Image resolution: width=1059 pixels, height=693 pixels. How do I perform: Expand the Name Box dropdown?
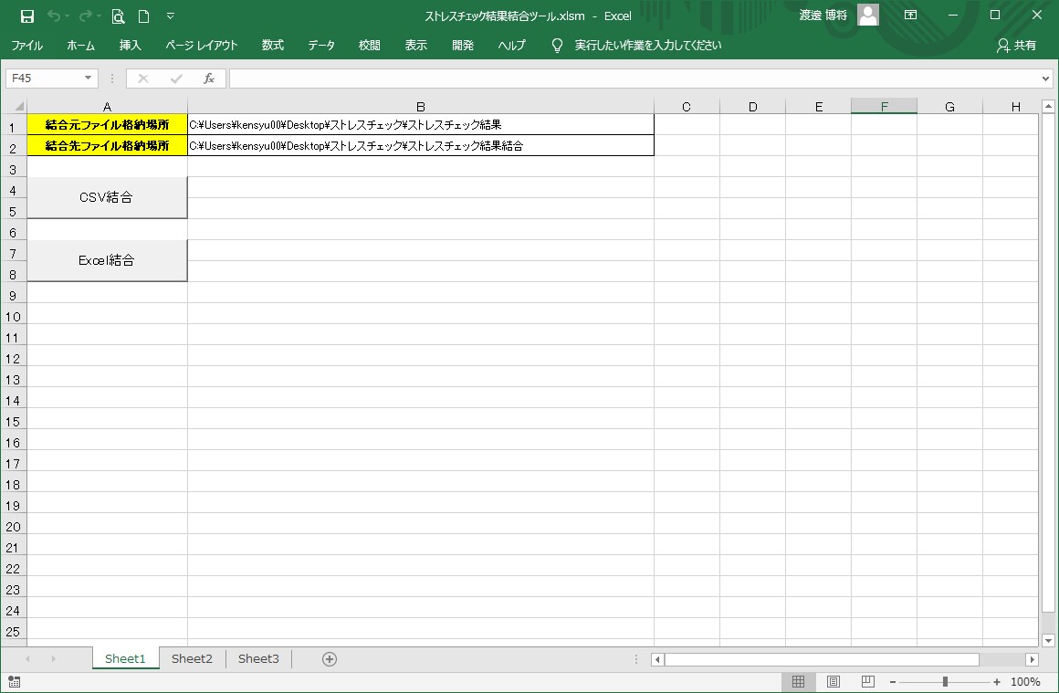click(88, 79)
